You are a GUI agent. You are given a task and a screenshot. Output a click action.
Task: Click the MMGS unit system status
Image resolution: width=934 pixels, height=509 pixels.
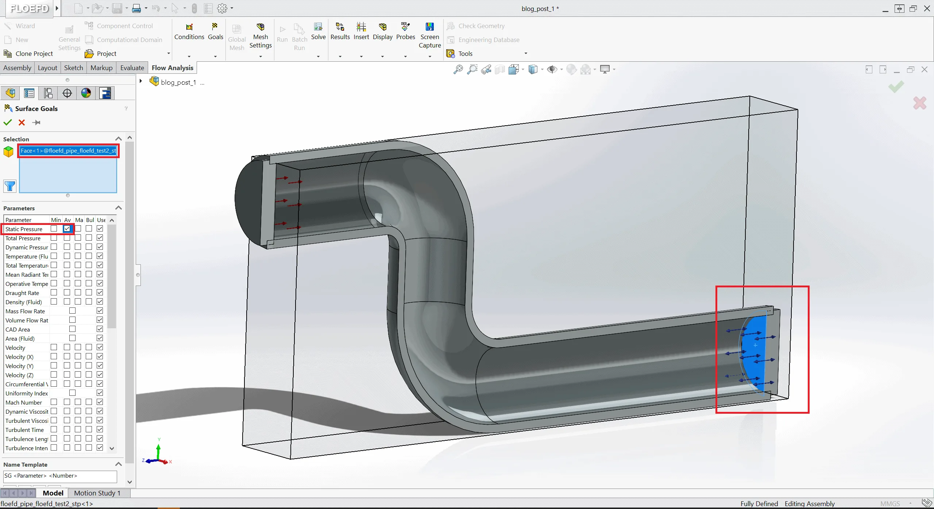pos(890,504)
